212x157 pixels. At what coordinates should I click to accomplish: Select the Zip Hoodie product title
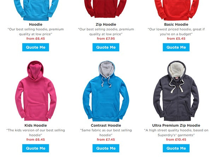point(106,24)
